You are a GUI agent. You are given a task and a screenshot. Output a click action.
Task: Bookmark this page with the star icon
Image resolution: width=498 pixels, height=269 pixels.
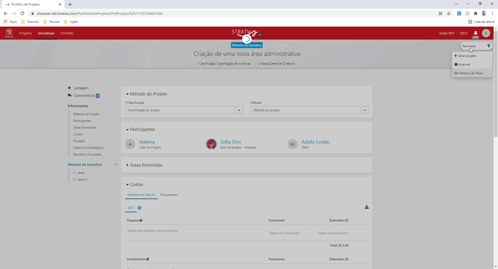click(x=449, y=13)
